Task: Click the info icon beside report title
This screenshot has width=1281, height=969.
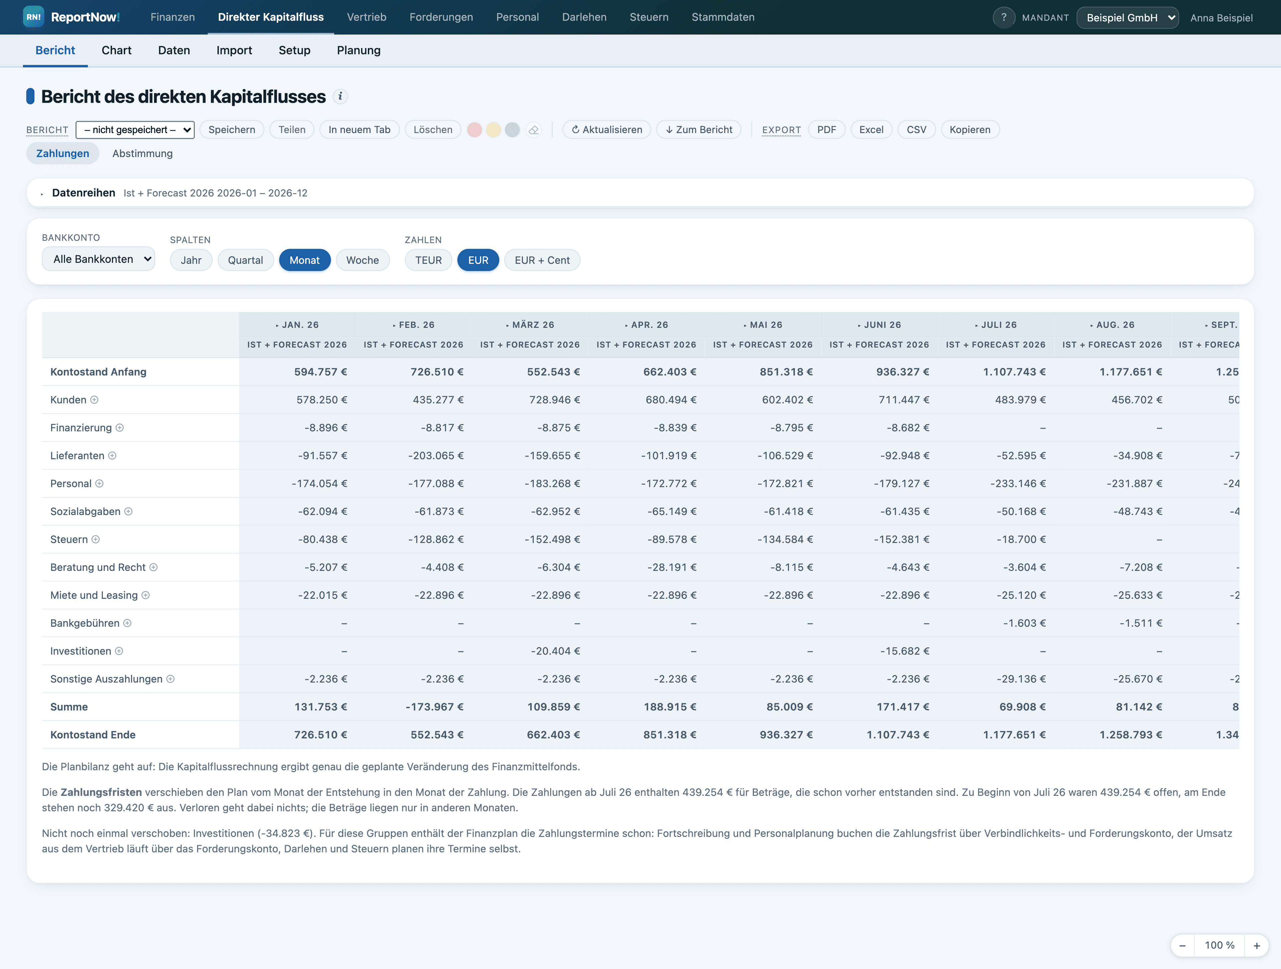Action: click(341, 97)
